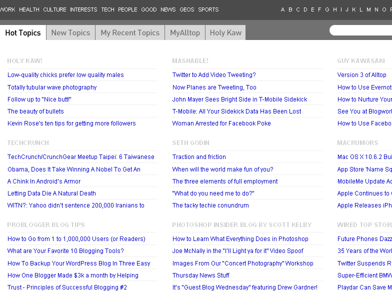Open the HOLY KAW! section heading
392x292 pixels.
pyautogui.click(x=25, y=61)
